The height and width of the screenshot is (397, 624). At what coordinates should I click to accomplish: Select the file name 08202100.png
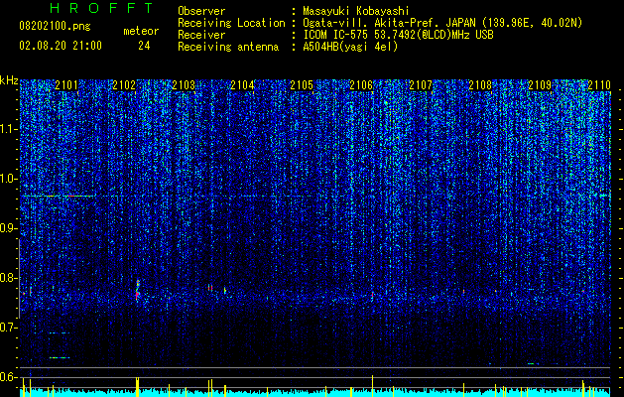pyautogui.click(x=55, y=27)
